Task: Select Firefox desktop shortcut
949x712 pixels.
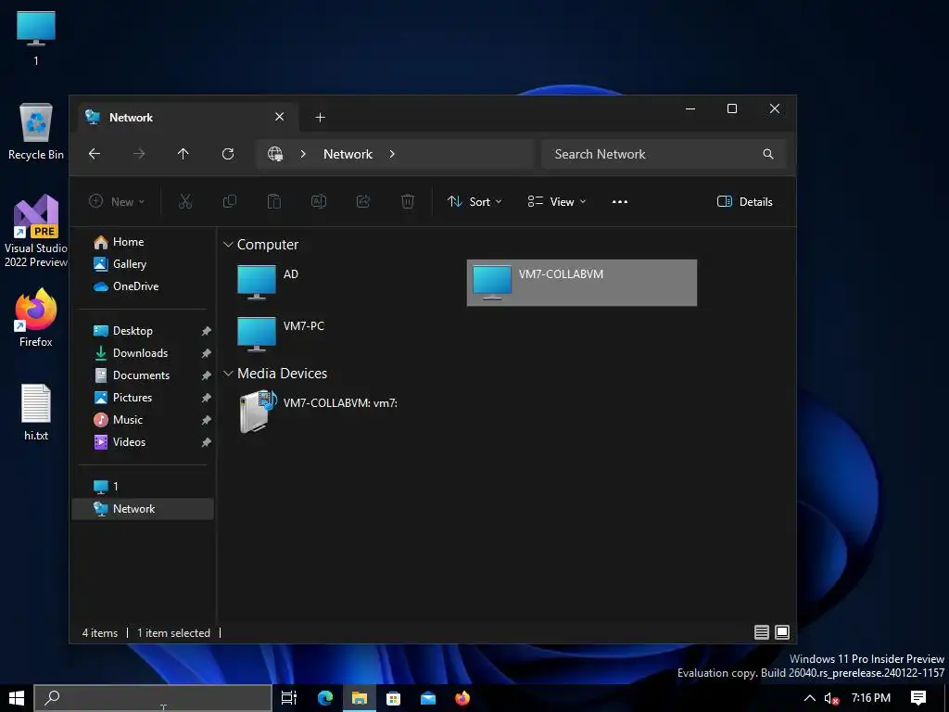Action: pos(36,319)
